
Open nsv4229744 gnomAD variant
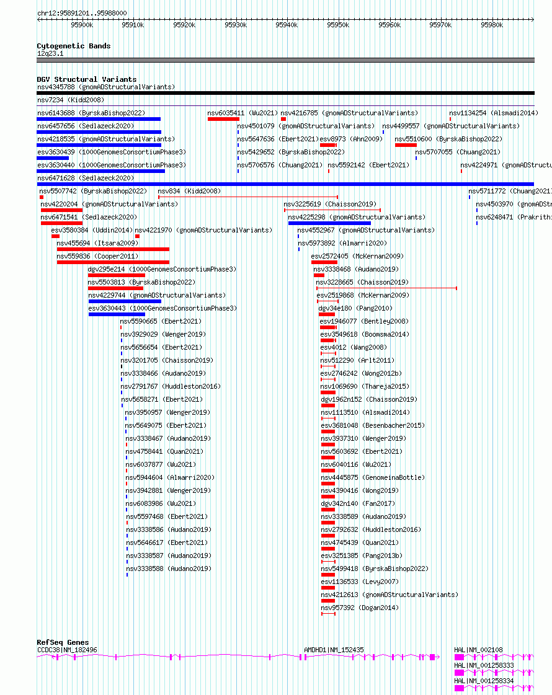[x=157, y=295]
